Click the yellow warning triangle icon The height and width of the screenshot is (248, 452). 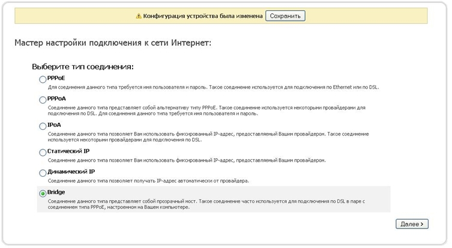(x=139, y=16)
